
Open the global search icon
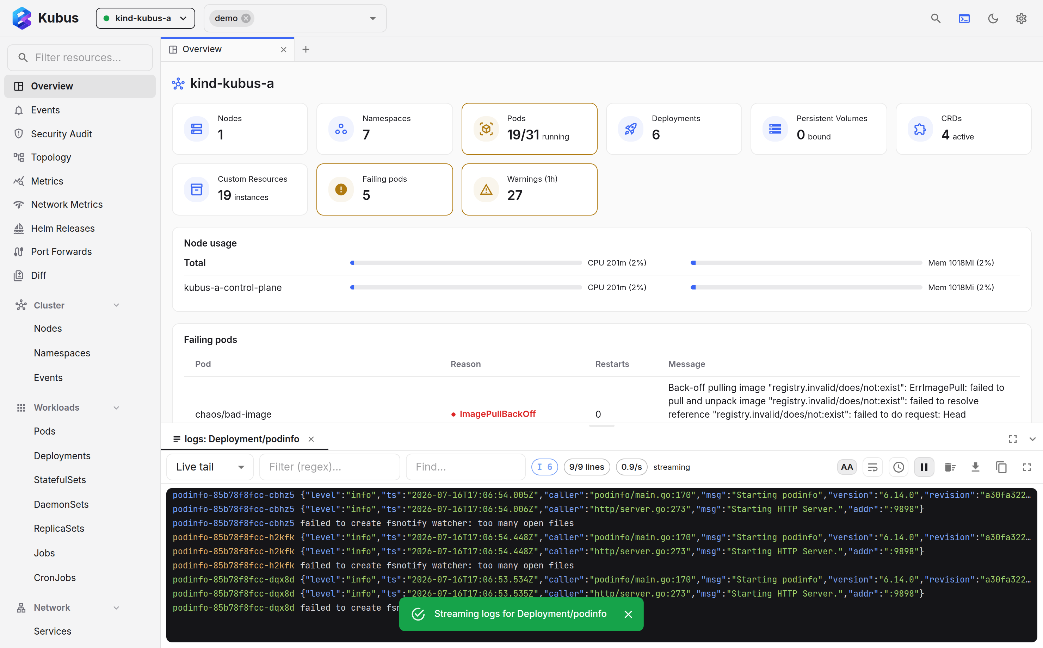936,18
